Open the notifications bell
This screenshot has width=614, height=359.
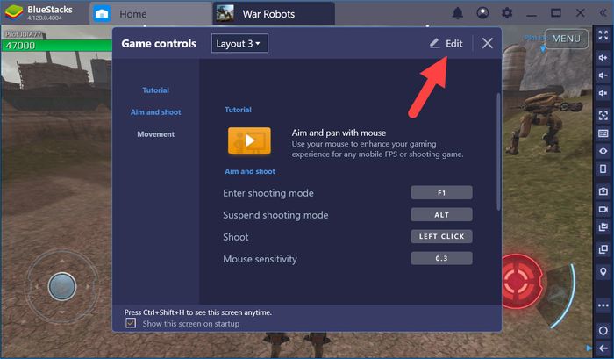458,13
